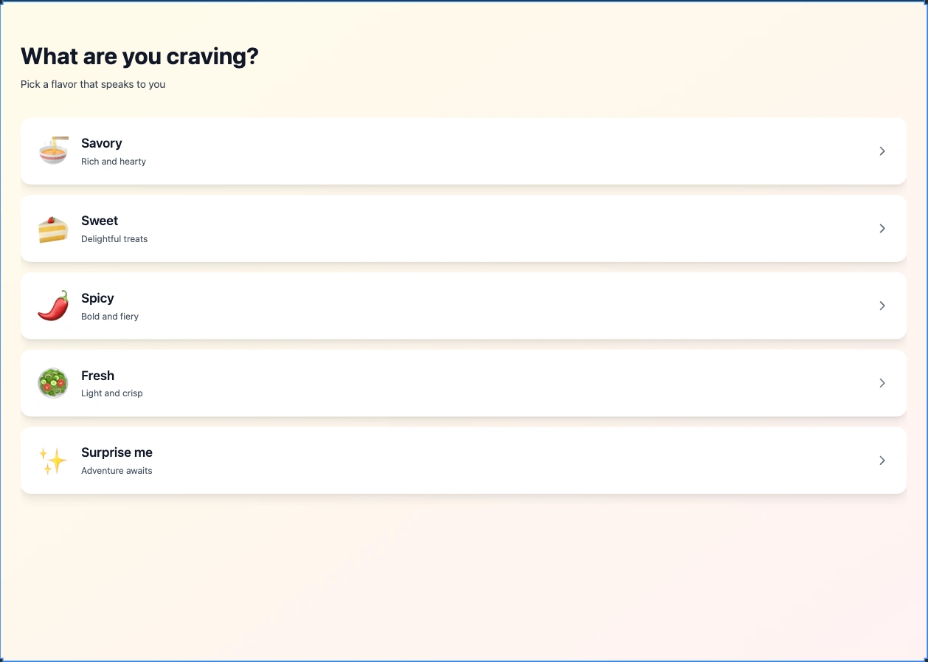This screenshot has width=928, height=662.
Task: Click the chevron arrow on Spicy row
Action: coord(882,306)
